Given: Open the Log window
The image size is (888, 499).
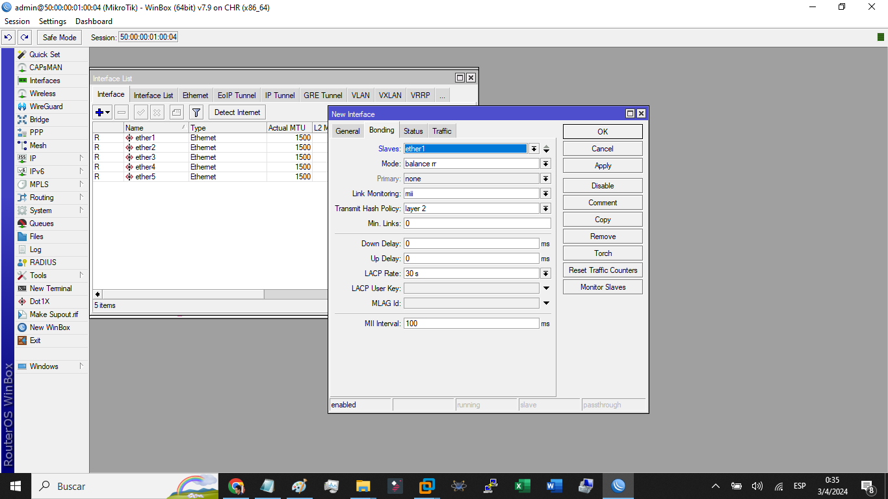Looking at the screenshot, I should (x=35, y=249).
